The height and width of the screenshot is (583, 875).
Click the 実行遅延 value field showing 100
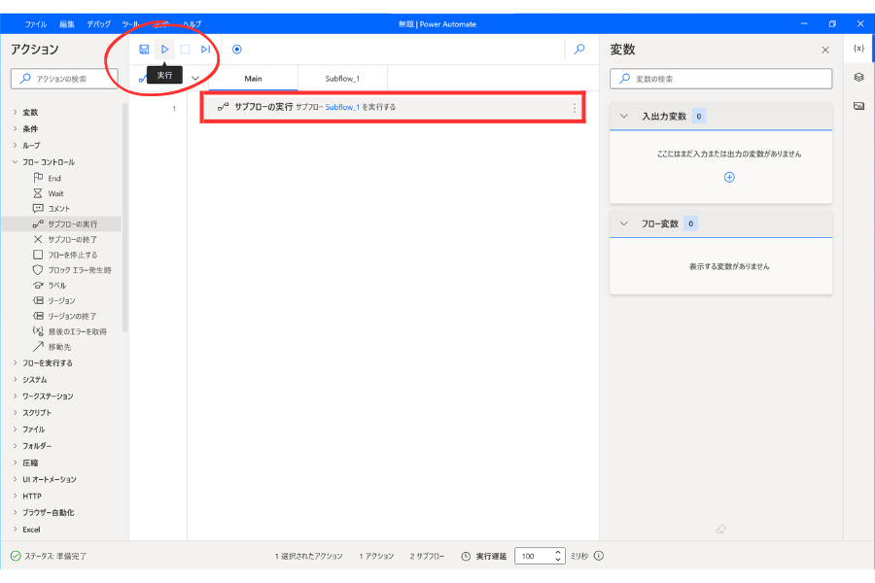(535, 556)
